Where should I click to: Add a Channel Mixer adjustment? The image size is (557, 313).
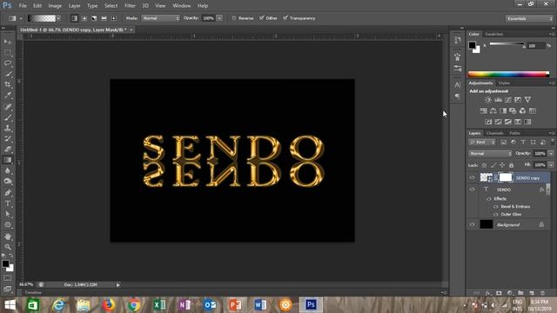click(x=522, y=110)
